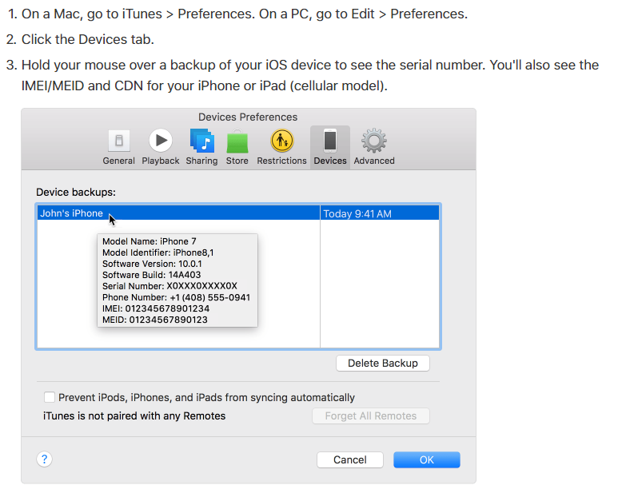Confirm preferences with the OK button
Screen dimensions: 626x497
click(426, 459)
